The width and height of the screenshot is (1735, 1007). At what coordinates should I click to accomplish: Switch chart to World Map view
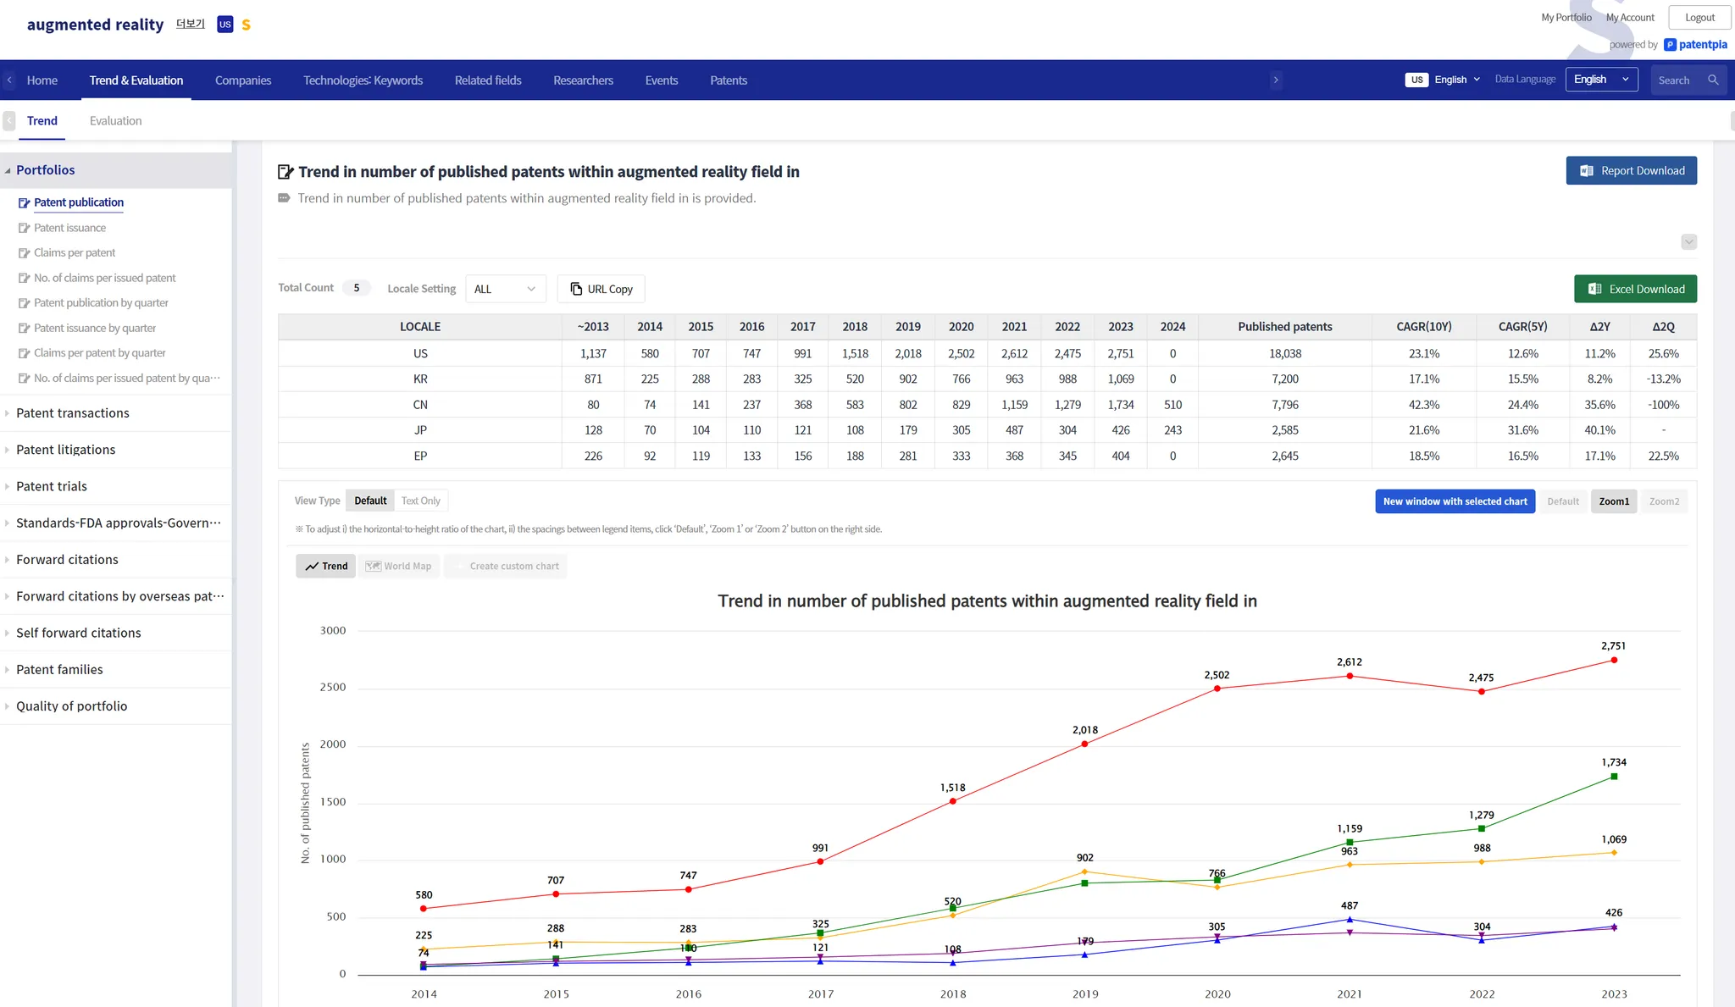tap(399, 566)
